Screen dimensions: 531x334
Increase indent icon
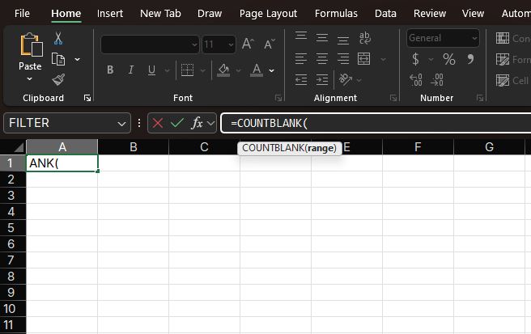point(322,80)
